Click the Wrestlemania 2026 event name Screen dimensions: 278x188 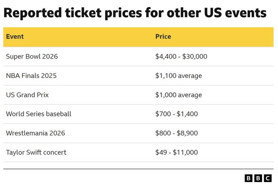(35, 133)
